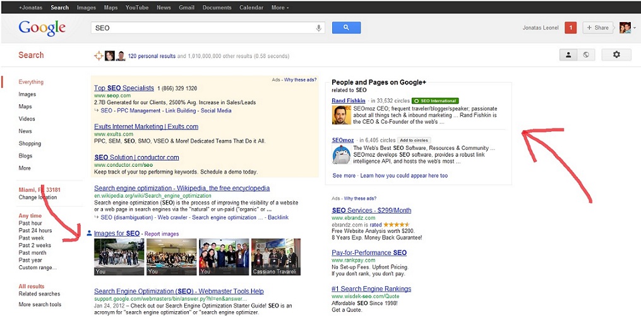Open Maps in the top bar
Image resolution: width=641 pixels, height=317 pixels.
[x=111, y=8]
